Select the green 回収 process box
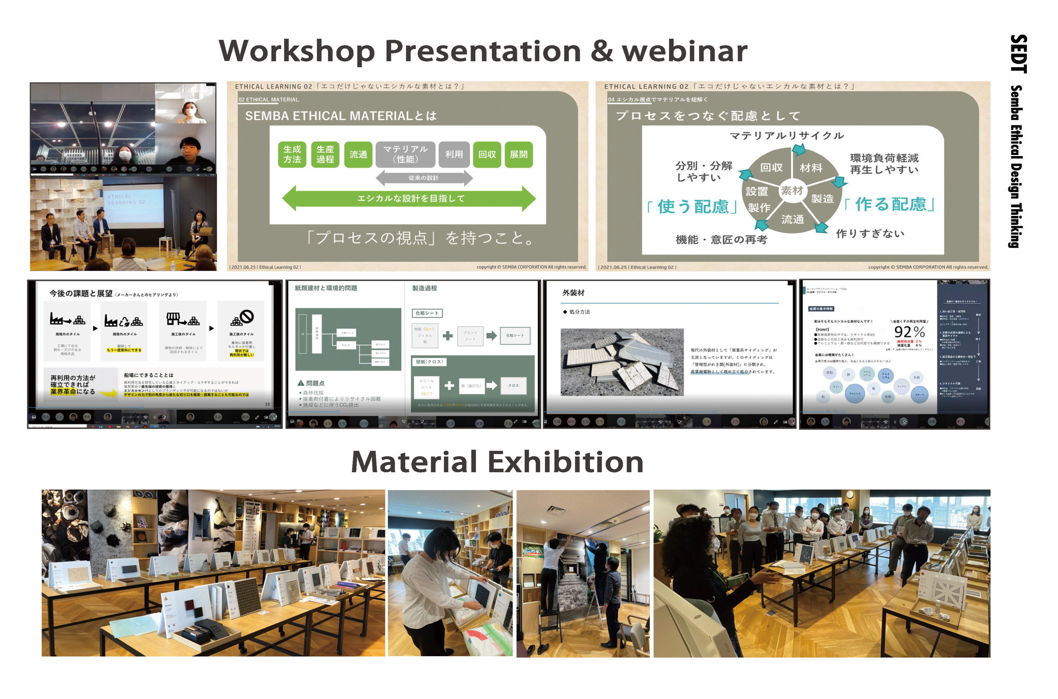Screen dimensions: 1058x699 pos(487,154)
